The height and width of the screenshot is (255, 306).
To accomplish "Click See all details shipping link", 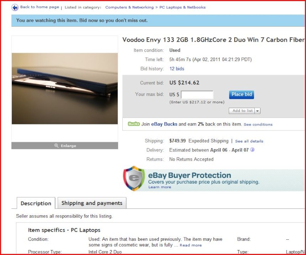I will pos(249,141).
